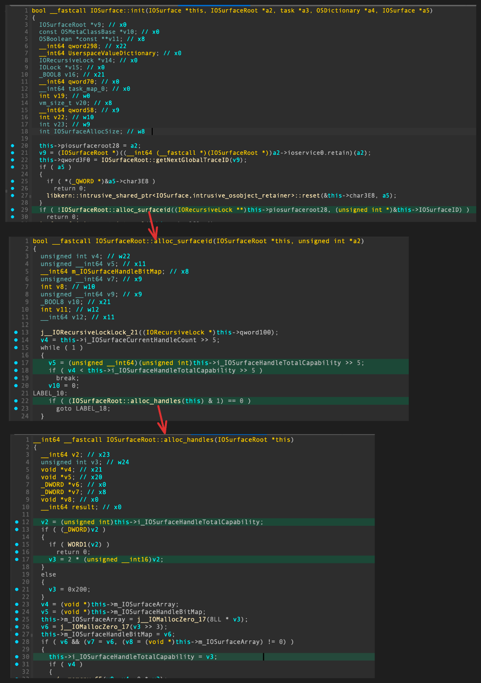Toggle breakpoint dot on line 22 of alloc_surfaceid
481x683 pixels.
click(16, 401)
